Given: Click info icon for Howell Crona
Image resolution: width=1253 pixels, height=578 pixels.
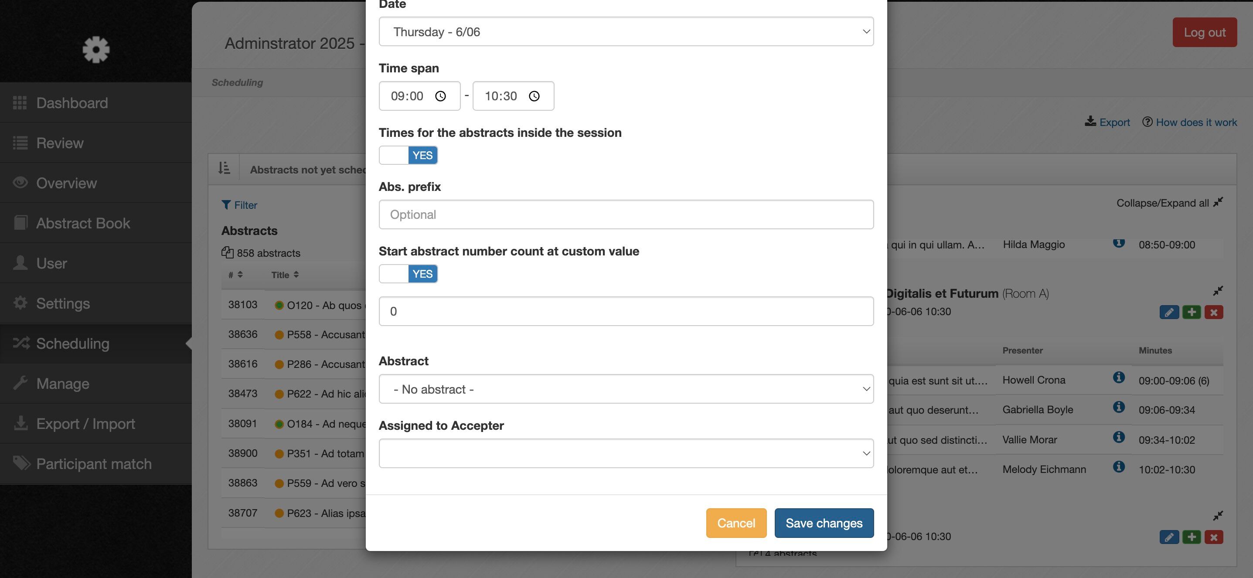Looking at the screenshot, I should click(x=1118, y=377).
